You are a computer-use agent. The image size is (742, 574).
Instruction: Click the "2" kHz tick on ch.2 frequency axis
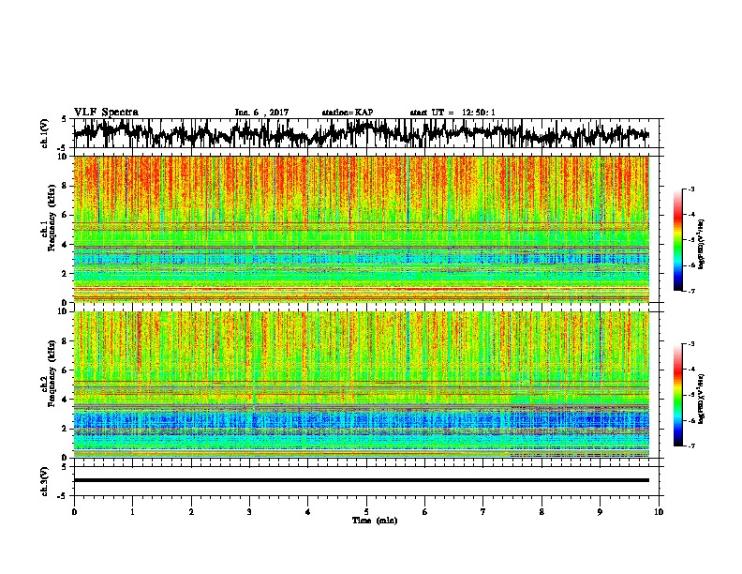click(x=65, y=429)
